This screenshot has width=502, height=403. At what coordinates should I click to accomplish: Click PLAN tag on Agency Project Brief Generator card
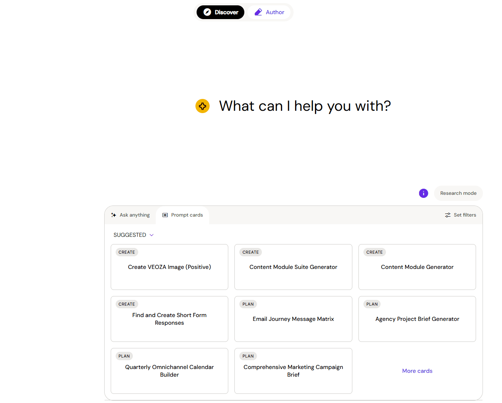pos(372,304)
